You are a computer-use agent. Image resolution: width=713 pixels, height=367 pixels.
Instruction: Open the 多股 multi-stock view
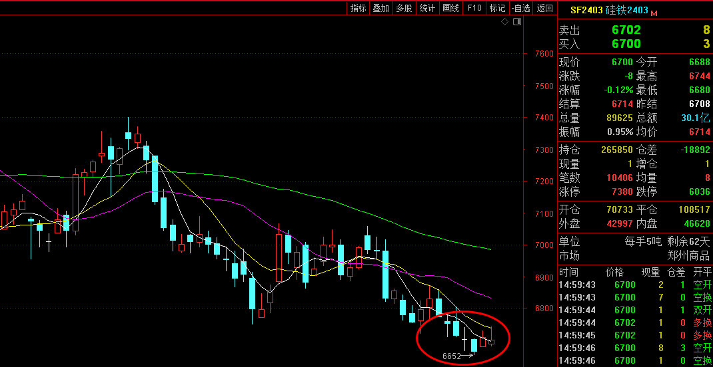tap(404, 8)
